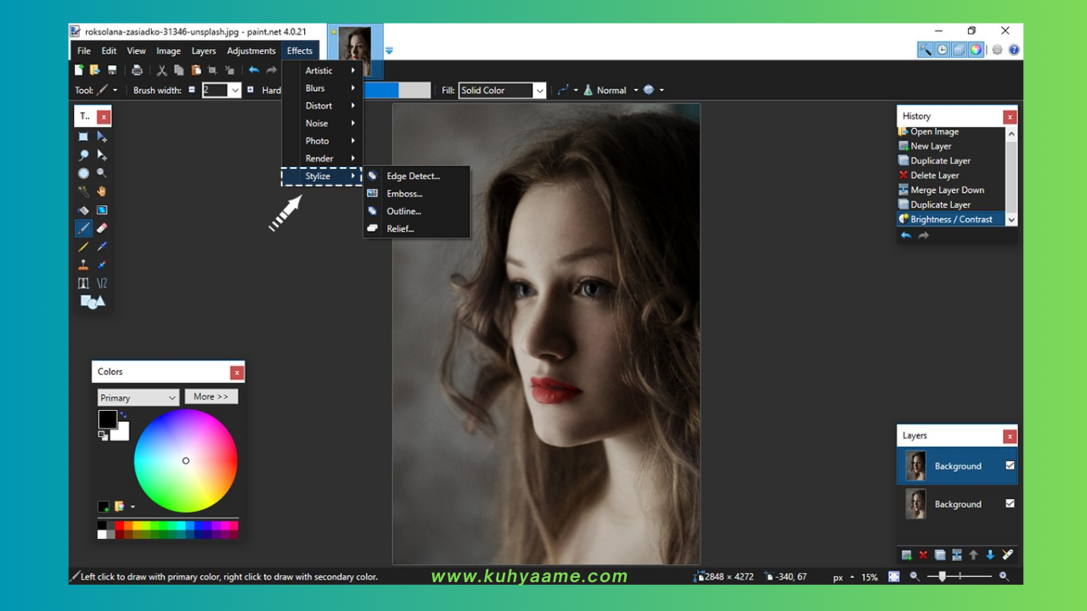Open paint.net Settings gear icon
Screen dimensions: 1087x611
pos(997,50)
